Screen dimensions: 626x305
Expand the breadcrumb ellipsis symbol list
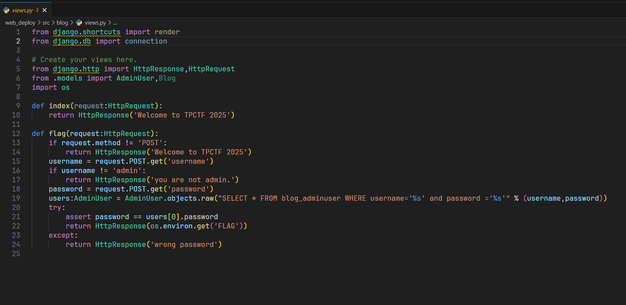pos(115,22)
